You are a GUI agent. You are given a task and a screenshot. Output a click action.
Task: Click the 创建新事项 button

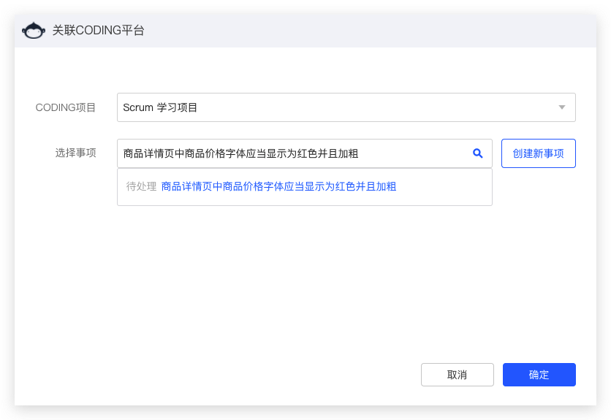coord(538,153)
